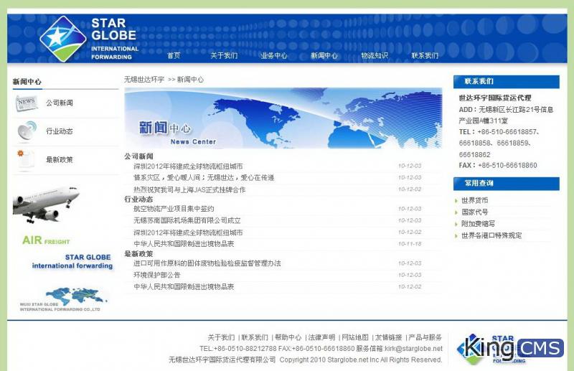574x371 pixels.
Task: Open 中华人民共和国限制进出境物品表 under 最新政策
Action: 184,287
